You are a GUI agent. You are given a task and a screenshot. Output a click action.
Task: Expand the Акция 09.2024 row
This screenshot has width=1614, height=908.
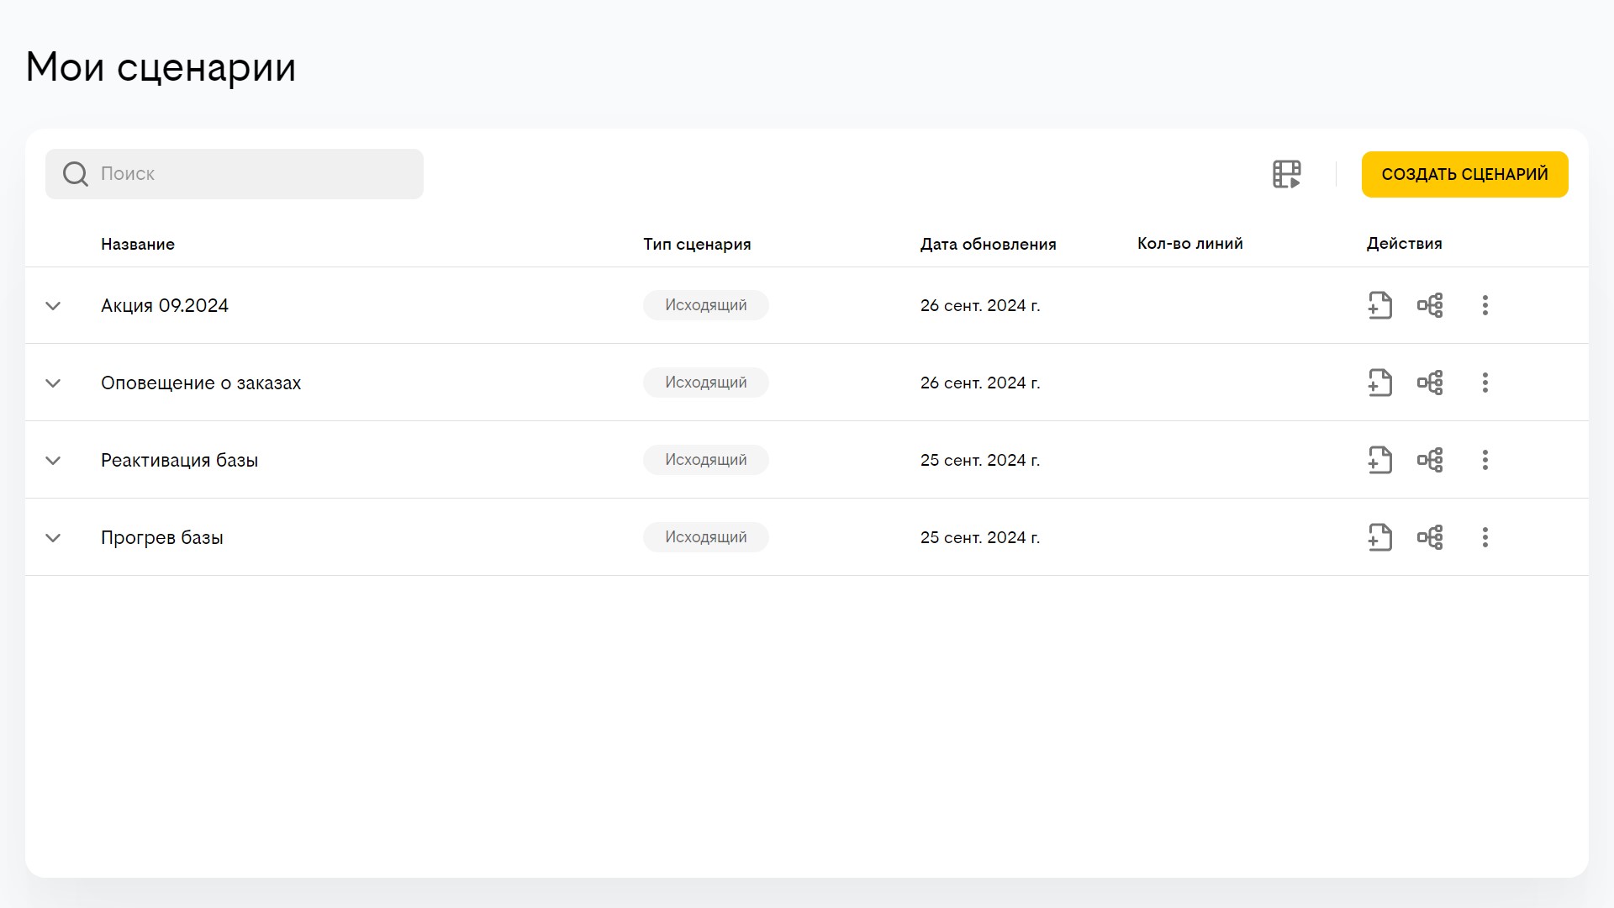53,306
